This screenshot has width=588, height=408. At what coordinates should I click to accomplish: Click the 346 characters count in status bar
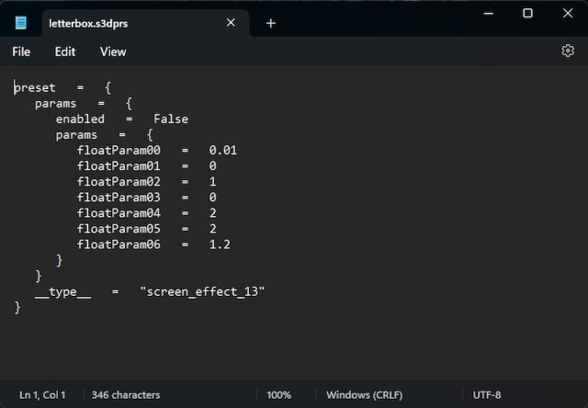(x=126, y=394)
